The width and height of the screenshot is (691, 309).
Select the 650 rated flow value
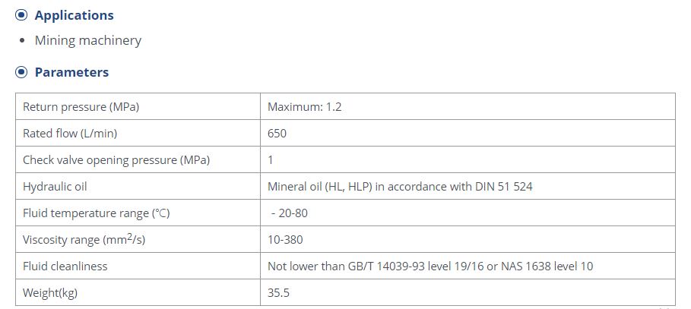(x=277, y=133)
